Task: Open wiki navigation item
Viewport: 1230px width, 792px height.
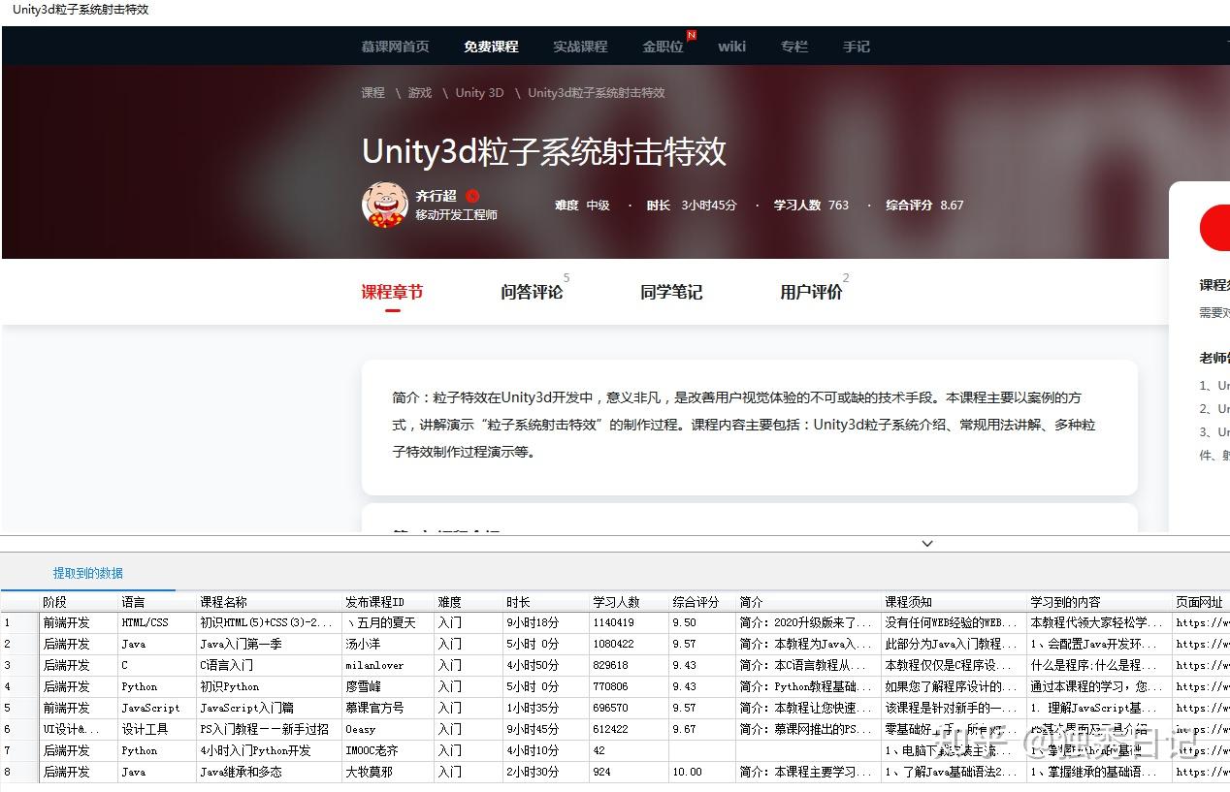Action: coord(731,47)
